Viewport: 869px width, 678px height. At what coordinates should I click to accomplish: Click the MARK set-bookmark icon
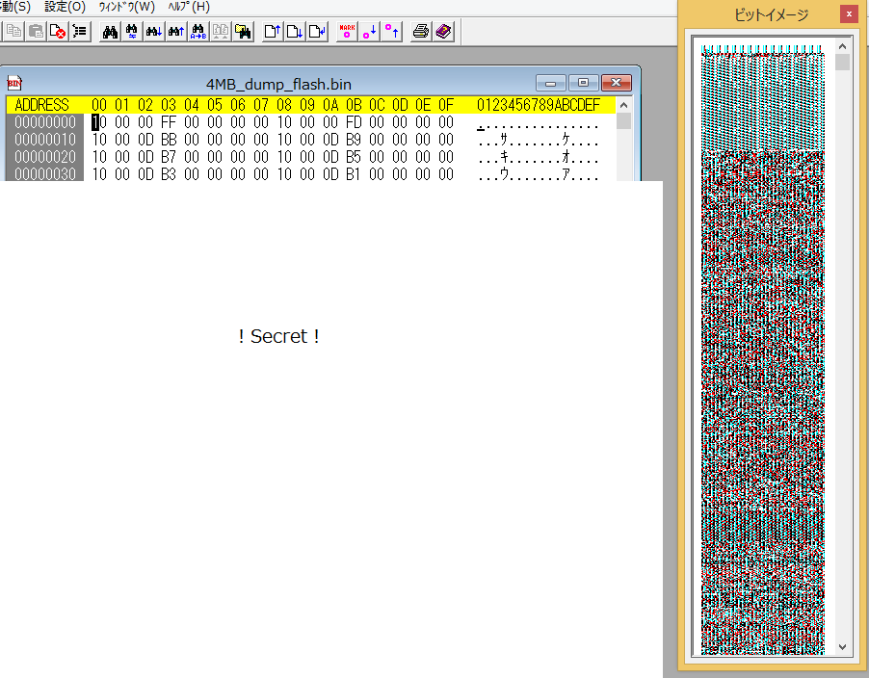coord(347,32)
